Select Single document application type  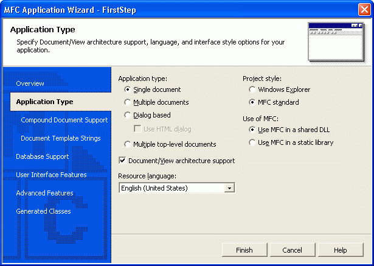click(x=128, y=89)
